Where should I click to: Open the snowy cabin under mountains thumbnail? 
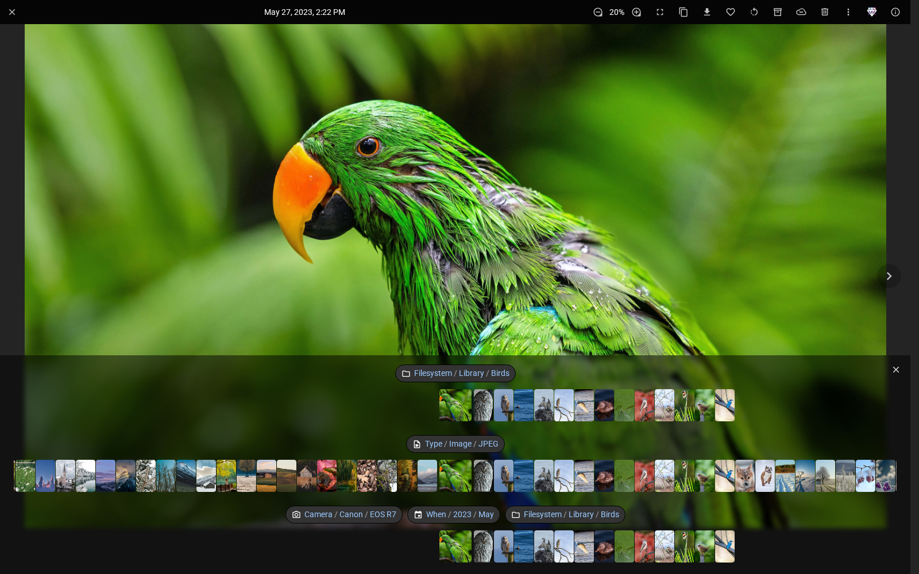(206, 476)
